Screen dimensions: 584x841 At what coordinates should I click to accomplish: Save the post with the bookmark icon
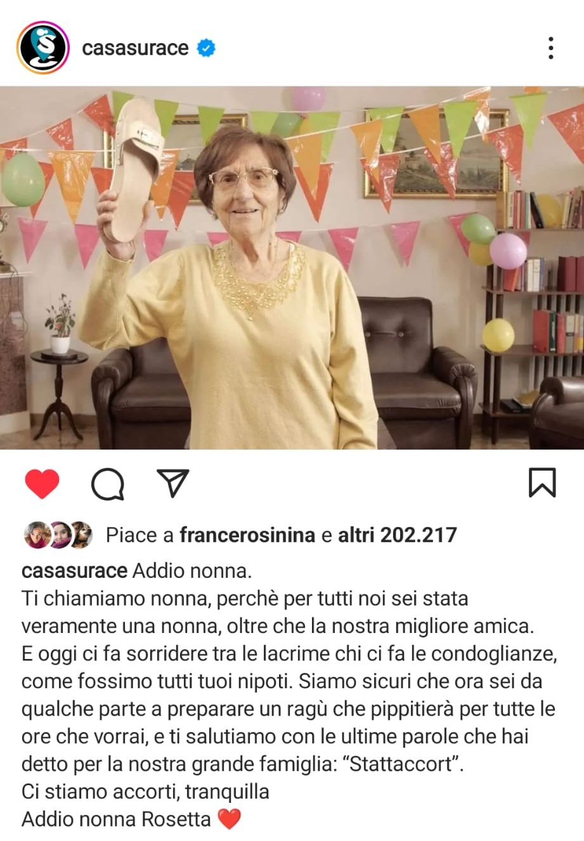pyautogui.click(x=542, y=483)
